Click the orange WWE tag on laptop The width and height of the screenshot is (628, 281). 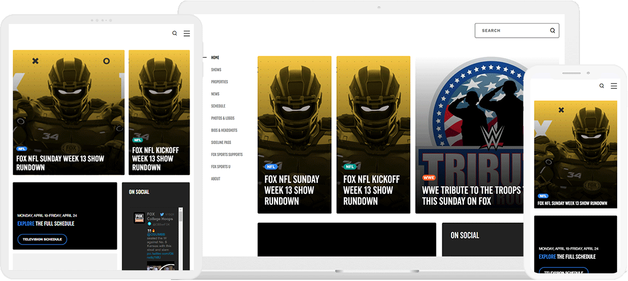[x=429, y=178]
